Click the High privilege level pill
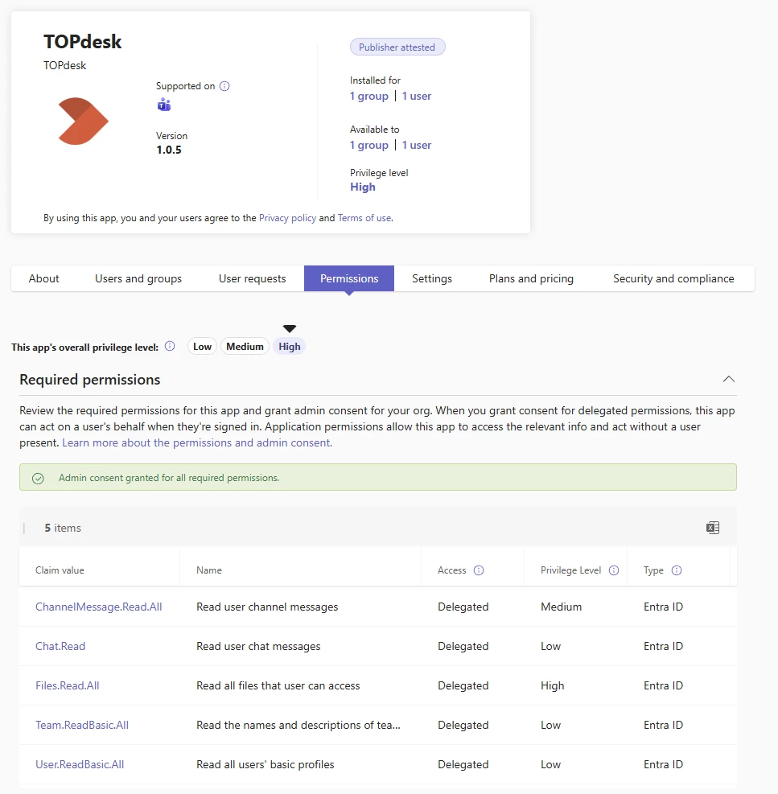This screenshot has width=778, height=794. (289, 347)
